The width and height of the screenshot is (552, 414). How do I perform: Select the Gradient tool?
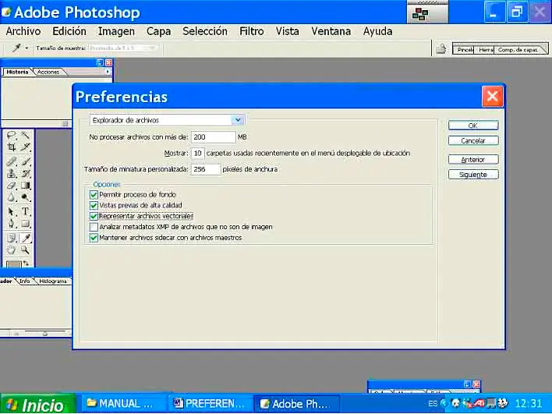25,186
